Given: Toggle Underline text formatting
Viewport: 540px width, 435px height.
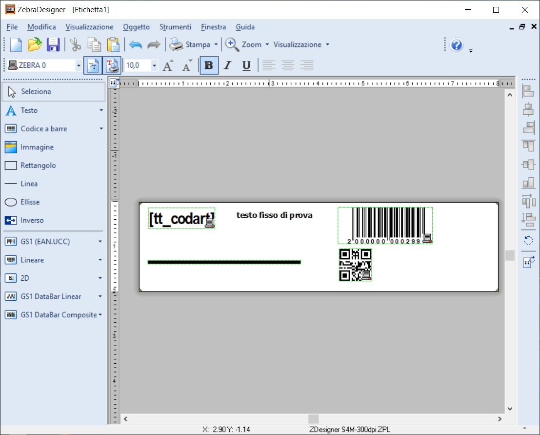Looking at the screenshot, I should 246,65.
